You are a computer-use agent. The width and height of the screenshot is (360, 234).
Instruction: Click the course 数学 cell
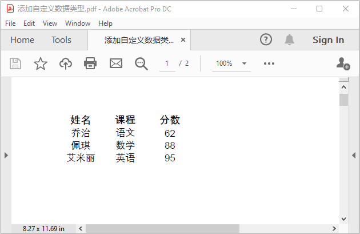point(125,145)
